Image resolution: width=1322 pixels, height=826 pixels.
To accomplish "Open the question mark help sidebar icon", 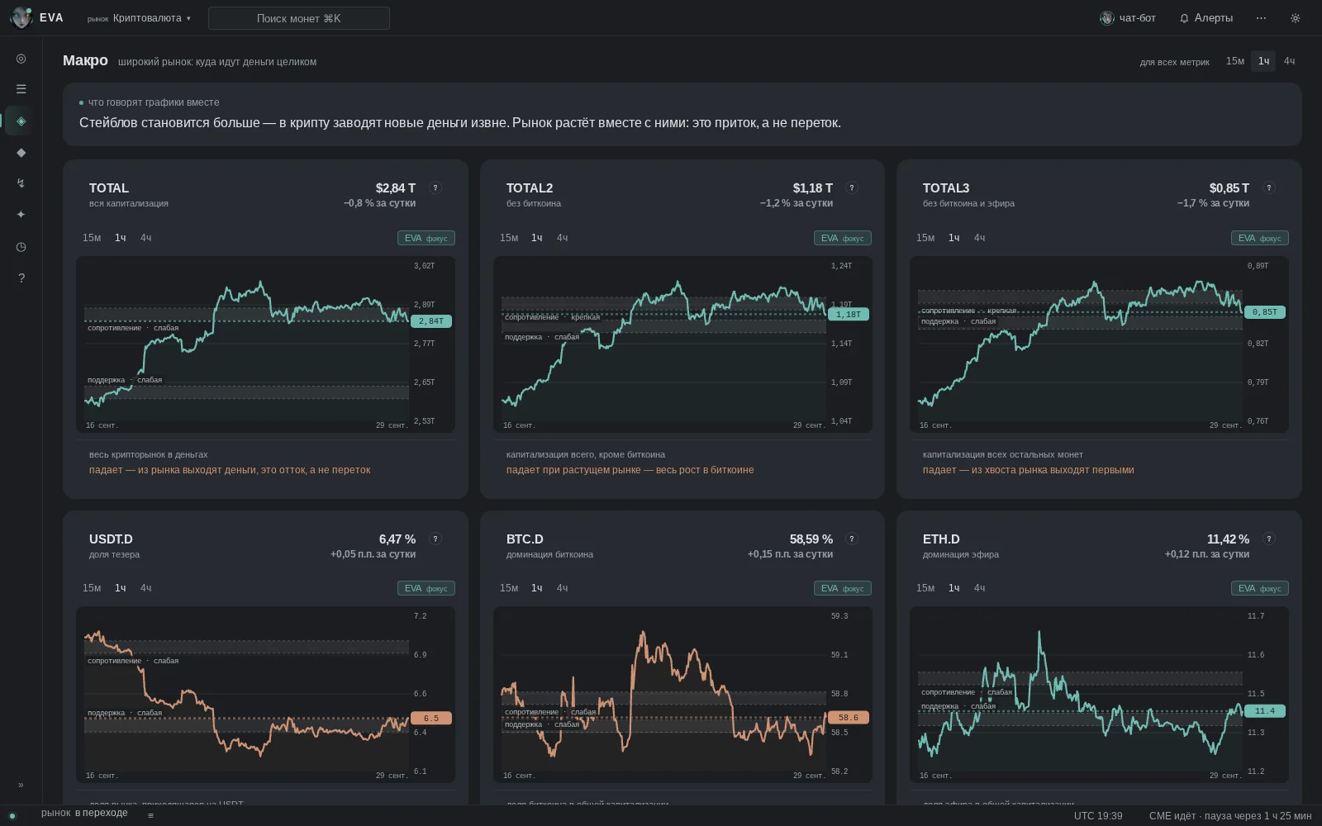I will point(21,278).
